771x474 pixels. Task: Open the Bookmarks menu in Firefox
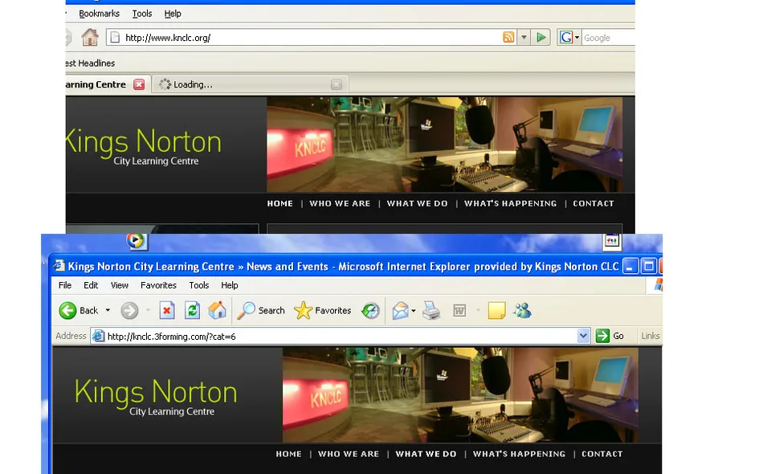click(99, 14)
